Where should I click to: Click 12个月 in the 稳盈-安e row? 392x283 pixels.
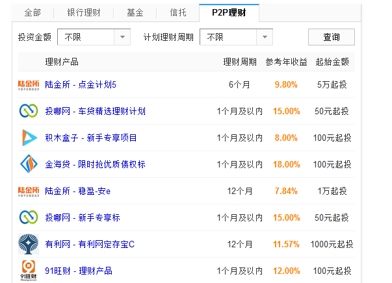239,191
